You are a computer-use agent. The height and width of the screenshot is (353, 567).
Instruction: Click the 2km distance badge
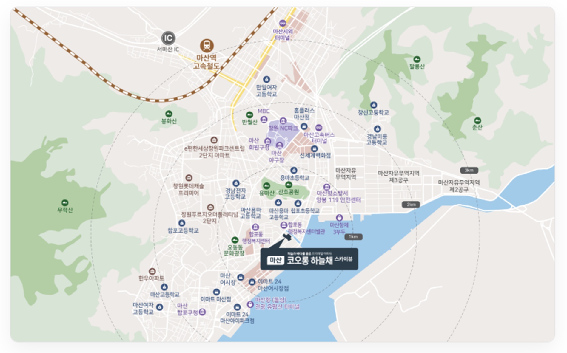point(411,205)
